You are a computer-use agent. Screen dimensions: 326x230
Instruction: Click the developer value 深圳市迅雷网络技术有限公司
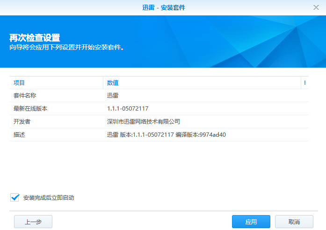pos(144,122)
